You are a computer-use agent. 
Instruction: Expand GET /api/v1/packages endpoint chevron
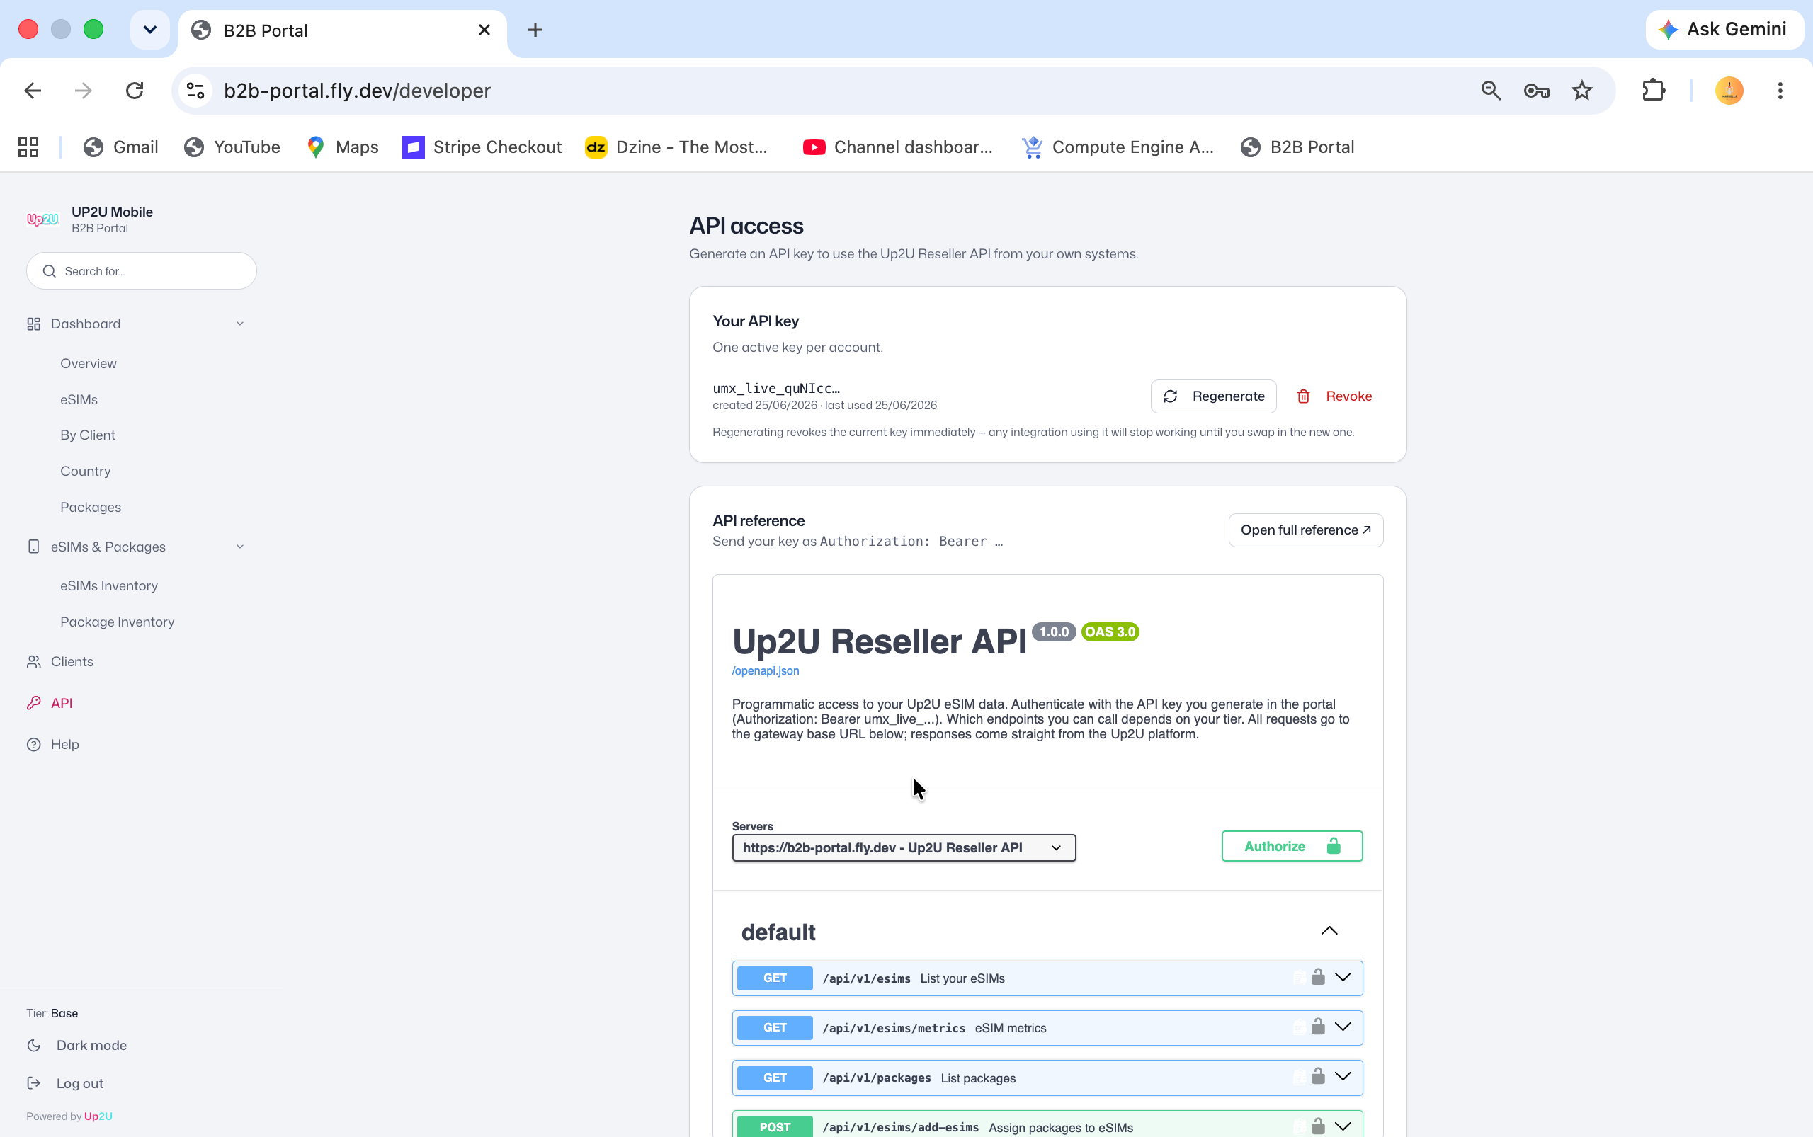pyautogui.click(x=1343, y=1077)
